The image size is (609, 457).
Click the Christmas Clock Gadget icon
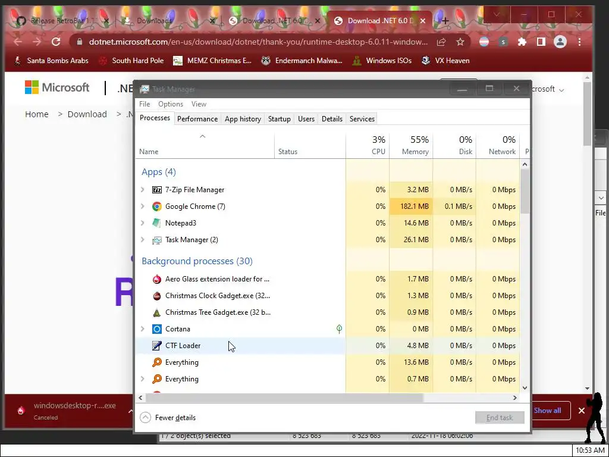pos(157,296)
